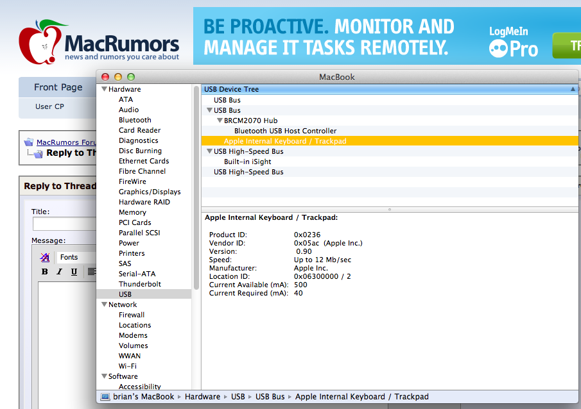Viewport: 581px width, 409px height.
Task: Click Hardware in the bottom path bar
Action: click(202, 397)
